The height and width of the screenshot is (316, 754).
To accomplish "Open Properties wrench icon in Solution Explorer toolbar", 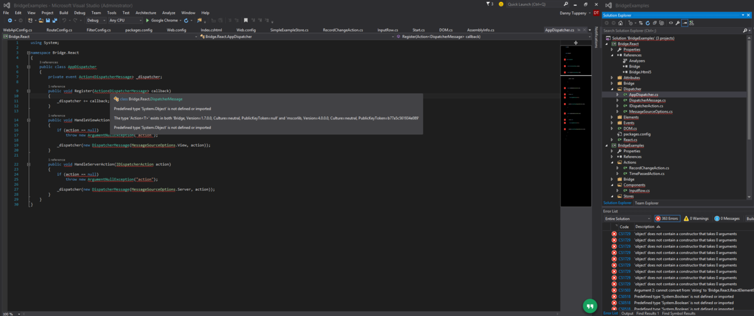I will (x=678, y=23).
